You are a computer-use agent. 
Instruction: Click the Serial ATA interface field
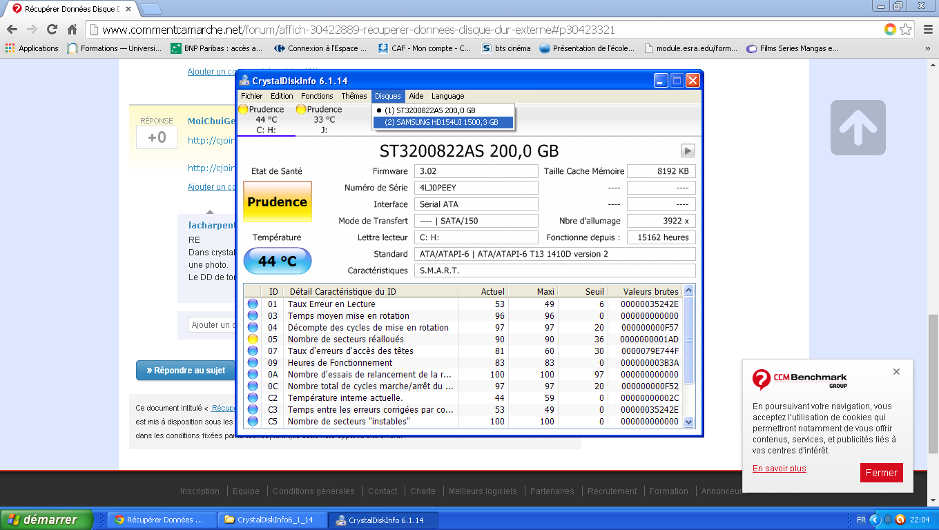click(476, 204)
